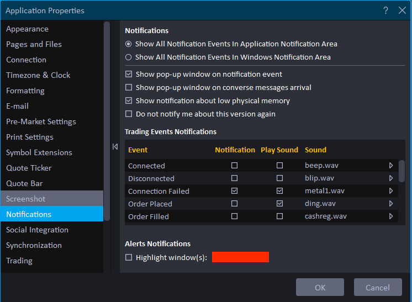Close the Application Properties dialog

[402, 10]
